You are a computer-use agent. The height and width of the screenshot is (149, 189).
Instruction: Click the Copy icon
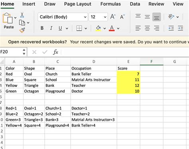(22, 23)
